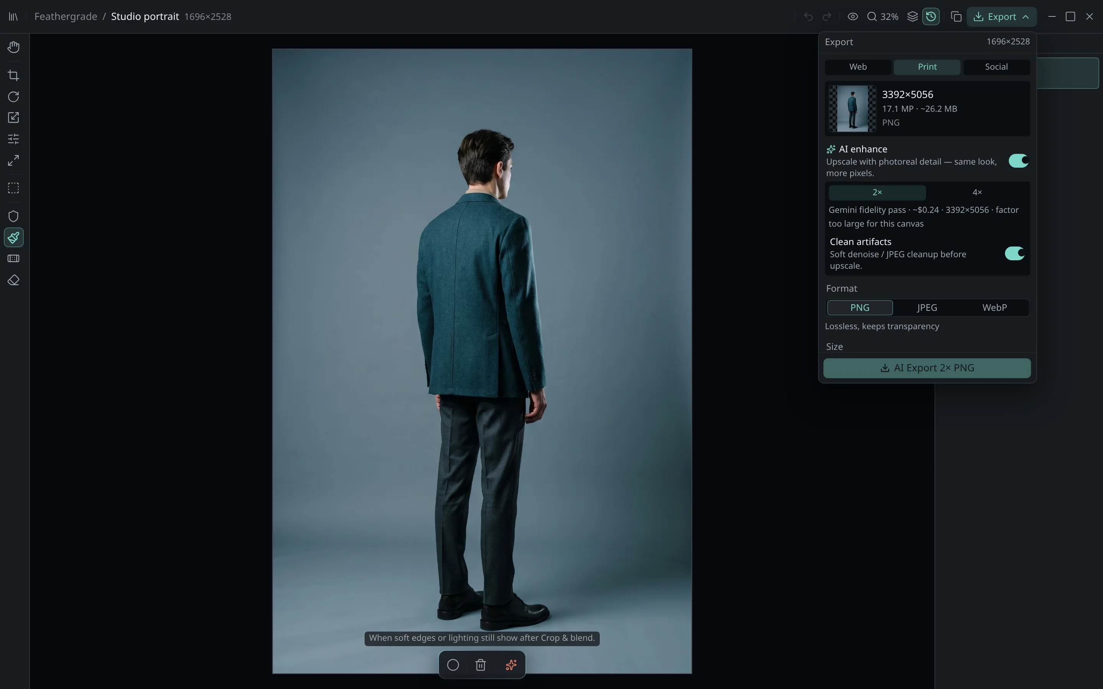Click the 3392×5056 output size text
This screenshot has height=689, width=1103.
[x=907, y=94]
